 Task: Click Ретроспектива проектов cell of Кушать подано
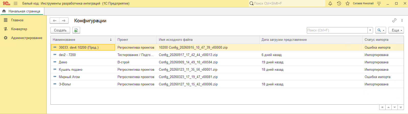pos(136,69)
